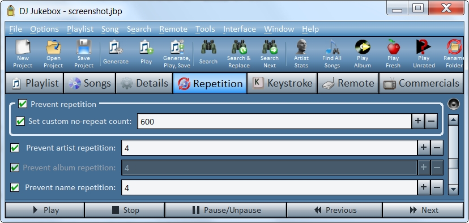Click the Generate playlist icon

[116, 47]
